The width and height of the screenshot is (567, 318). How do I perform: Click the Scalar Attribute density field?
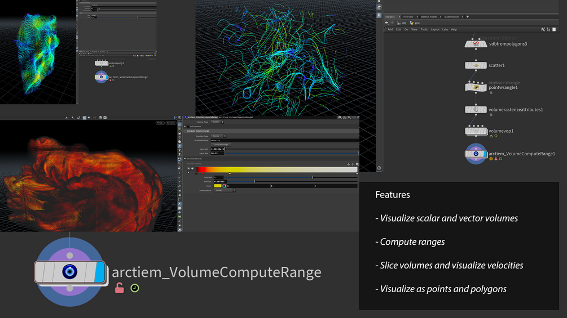[285, 140]
